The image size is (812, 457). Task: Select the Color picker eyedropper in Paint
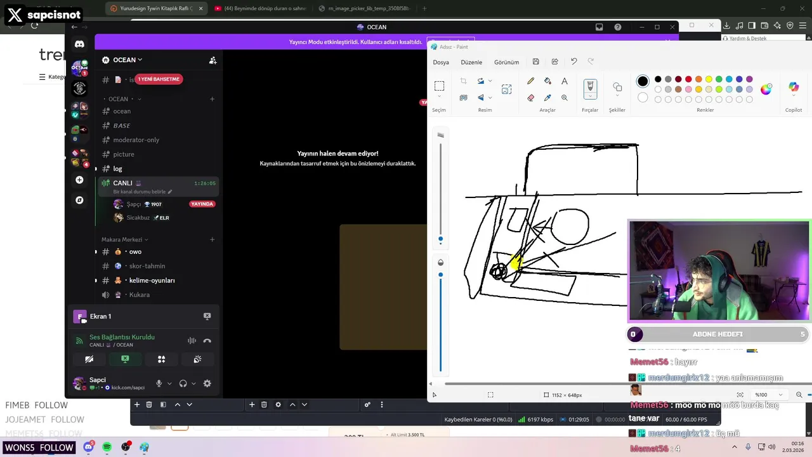[x=547, y=98]
